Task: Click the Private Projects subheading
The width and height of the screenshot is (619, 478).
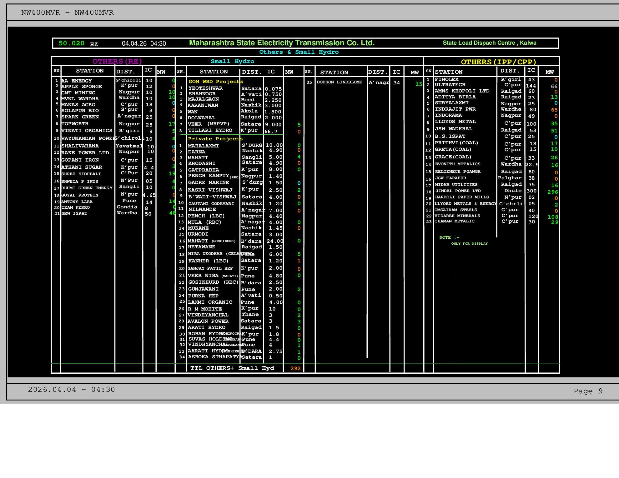Action: (215, 139)
